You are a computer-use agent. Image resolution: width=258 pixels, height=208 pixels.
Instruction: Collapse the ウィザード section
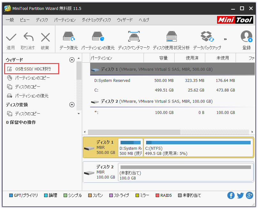pos(72,60)
